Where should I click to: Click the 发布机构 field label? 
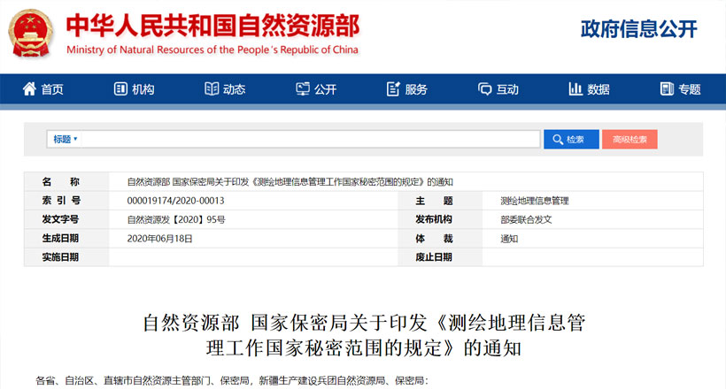coord(433,219)
